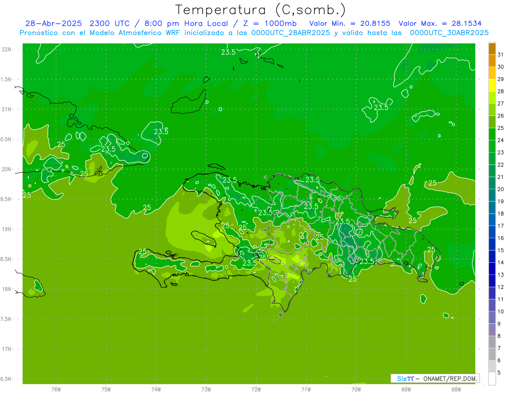Click the purple colorbar swatch between 8 and 9
Image resolution: width=512 pixels, height=395 pixels.
pos(492,330)
